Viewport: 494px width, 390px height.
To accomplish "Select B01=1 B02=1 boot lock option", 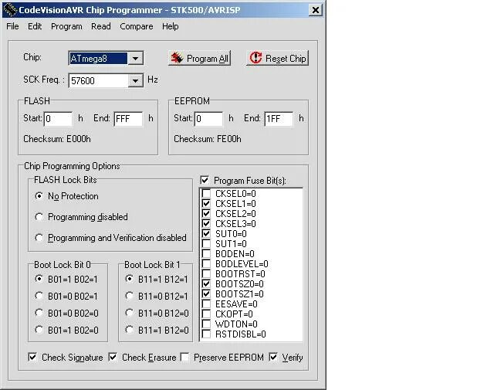I will pos(39,279).
